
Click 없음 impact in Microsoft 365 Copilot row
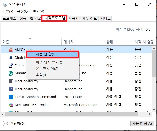138,105
